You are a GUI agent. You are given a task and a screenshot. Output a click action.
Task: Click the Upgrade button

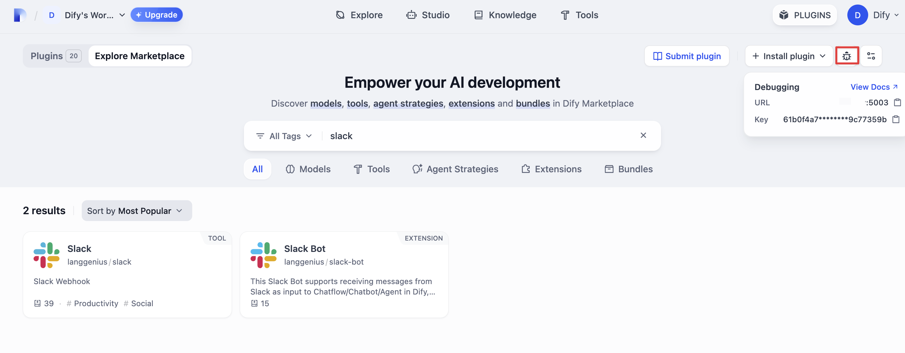(x=157, y=15)
